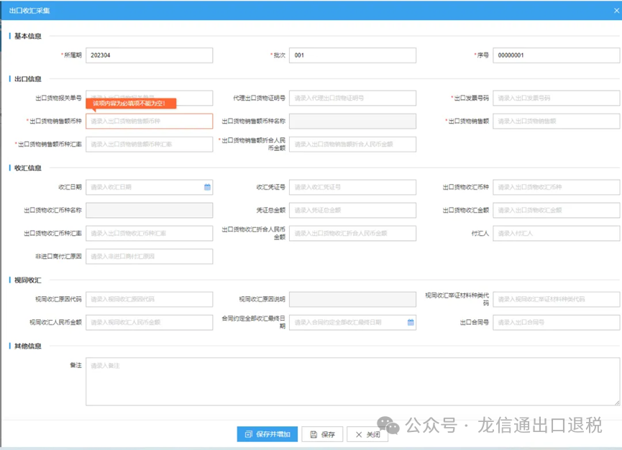Image resolution: width=622 pixels, height=450 pixels.
Task: Click the 备注 textarea resize handle
Action: click(x=617, y=403)
